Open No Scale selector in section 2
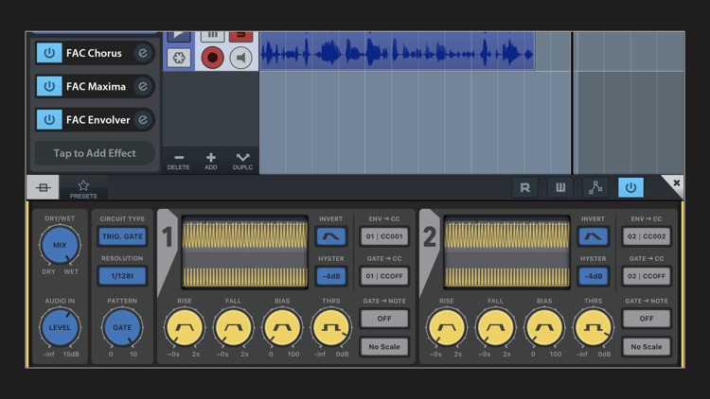The image size is (710, 399). [647, 346]
